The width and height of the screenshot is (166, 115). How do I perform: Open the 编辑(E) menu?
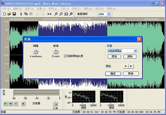18,8
